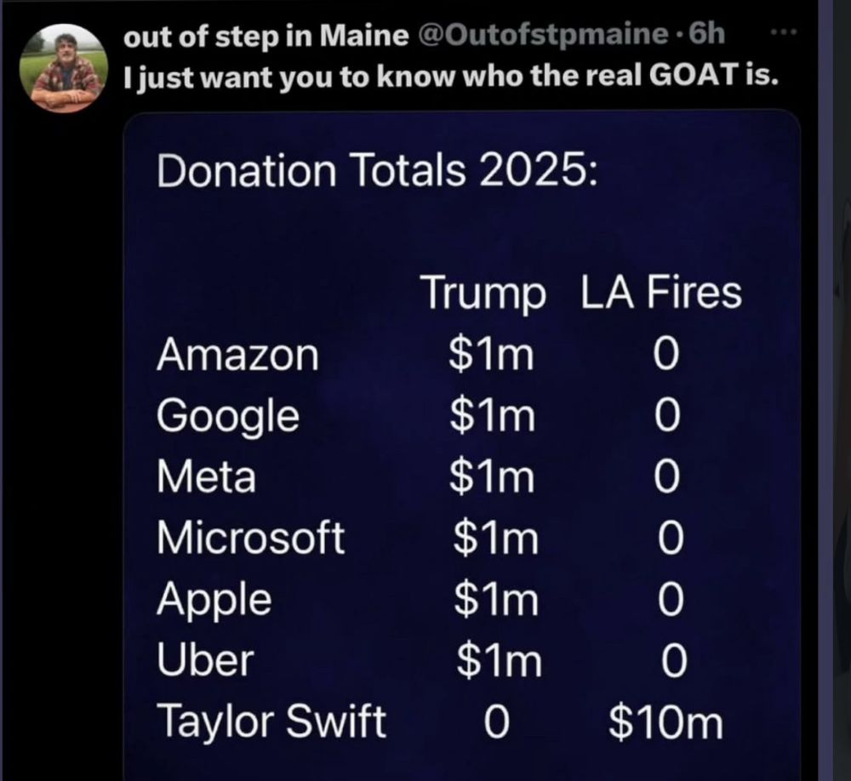Select the Uber row label
The width and height of the screenshot is (851, 781).
pos(205,659)
